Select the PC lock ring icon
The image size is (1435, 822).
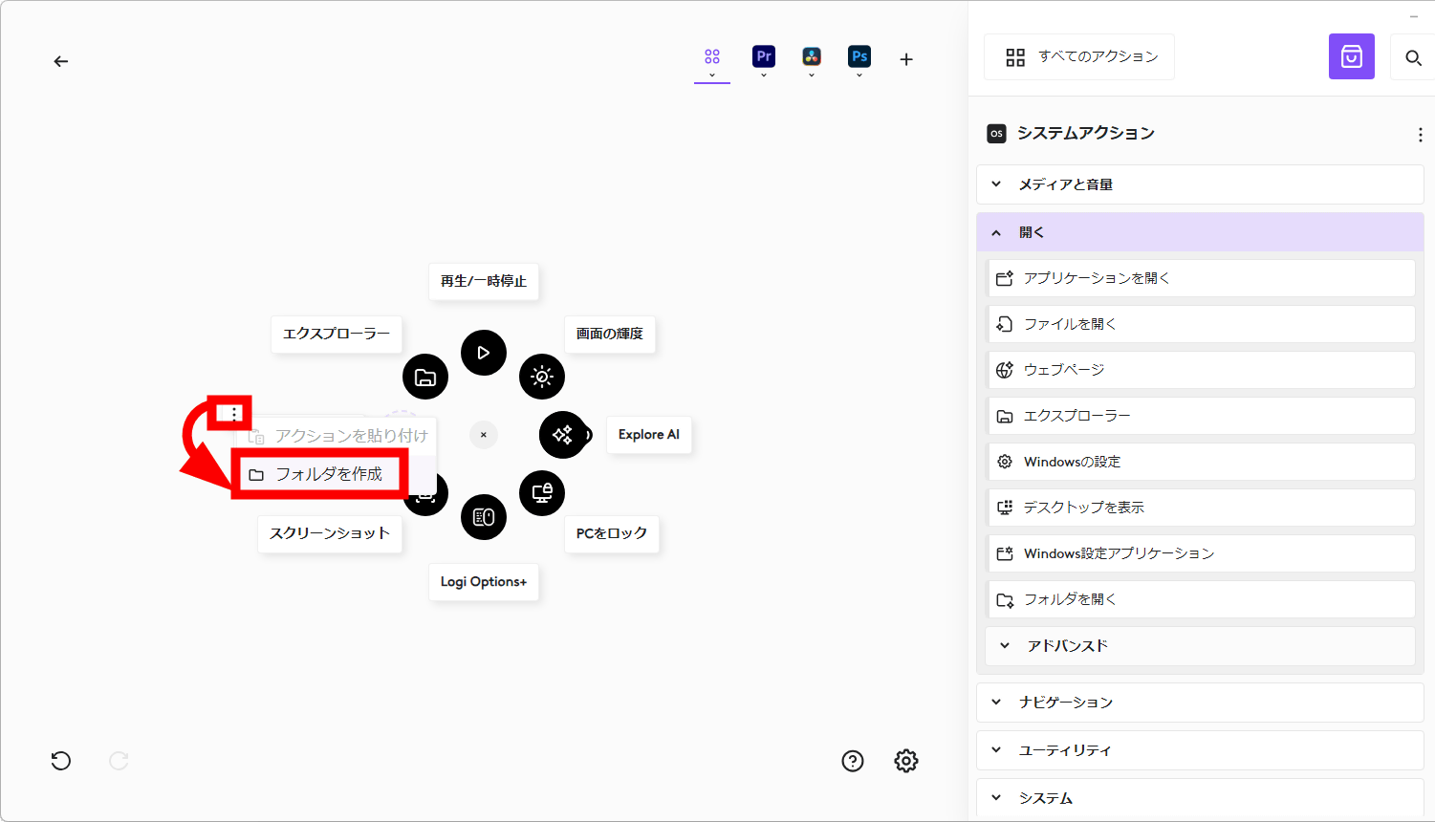pyautogui.click(x=542, y=493)
